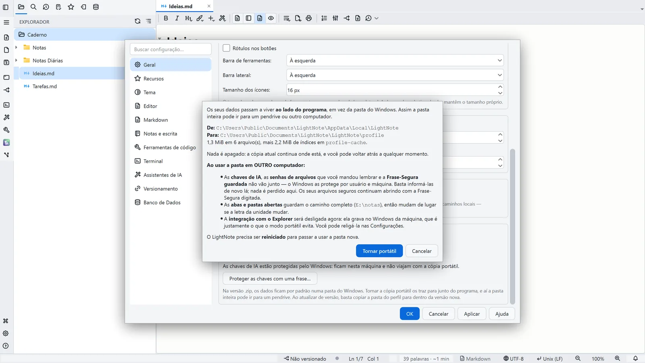
Task: Enable the Rótulos nos botões checkbox
Action: [227, 48]
